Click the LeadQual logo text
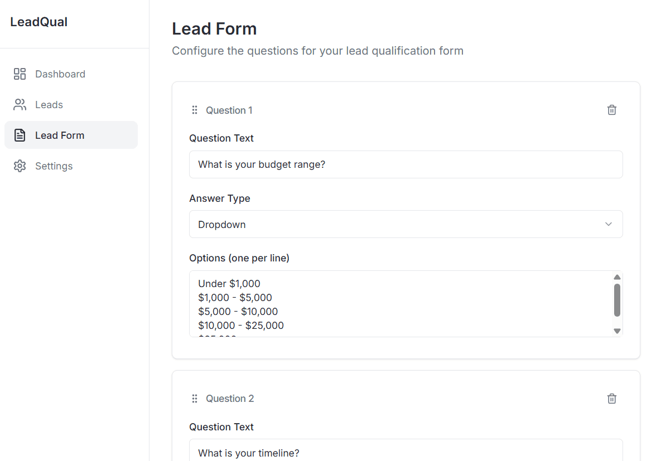Image resolution: width=661 pixels, height=461 pixels. [x=39, y=22]
